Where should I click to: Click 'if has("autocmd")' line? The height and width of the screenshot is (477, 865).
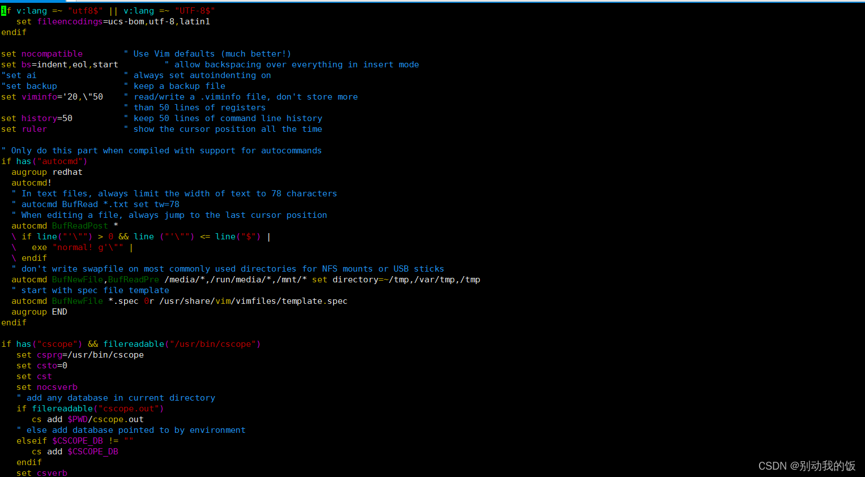[x=44, y=161]
